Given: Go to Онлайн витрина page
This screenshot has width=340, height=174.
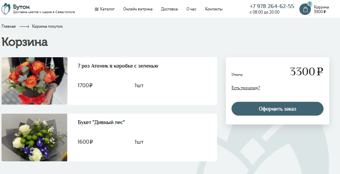Looking at the screenshot, I should [x=138, y=9].
